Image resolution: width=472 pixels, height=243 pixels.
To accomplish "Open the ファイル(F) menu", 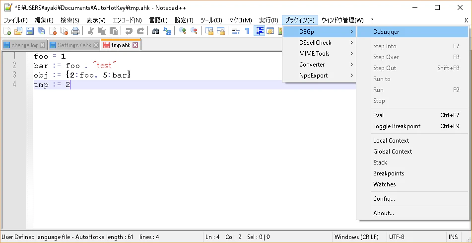I will point(16,20).
